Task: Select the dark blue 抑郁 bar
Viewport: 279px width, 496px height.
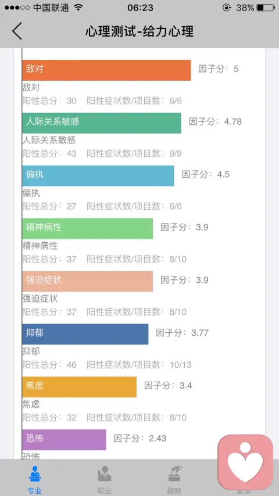Action: [85, 334]
